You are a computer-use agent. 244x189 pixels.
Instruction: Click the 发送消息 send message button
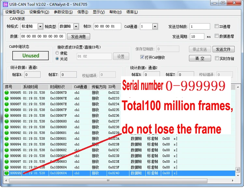point(78,36)
